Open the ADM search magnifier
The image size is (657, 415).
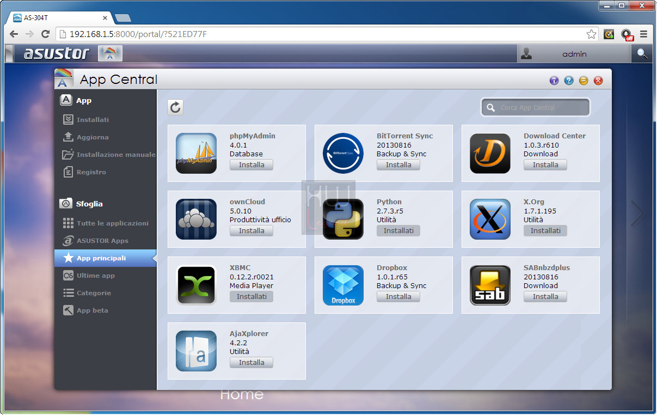tap(642, 53)
